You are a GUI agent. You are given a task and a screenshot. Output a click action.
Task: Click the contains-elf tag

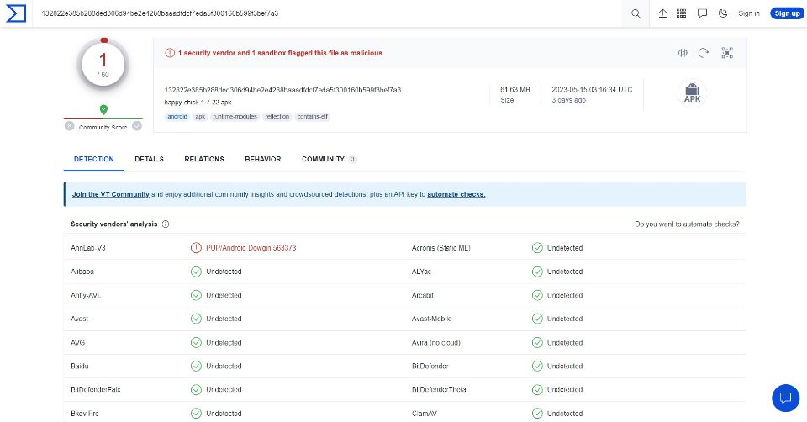pos(313,117)
